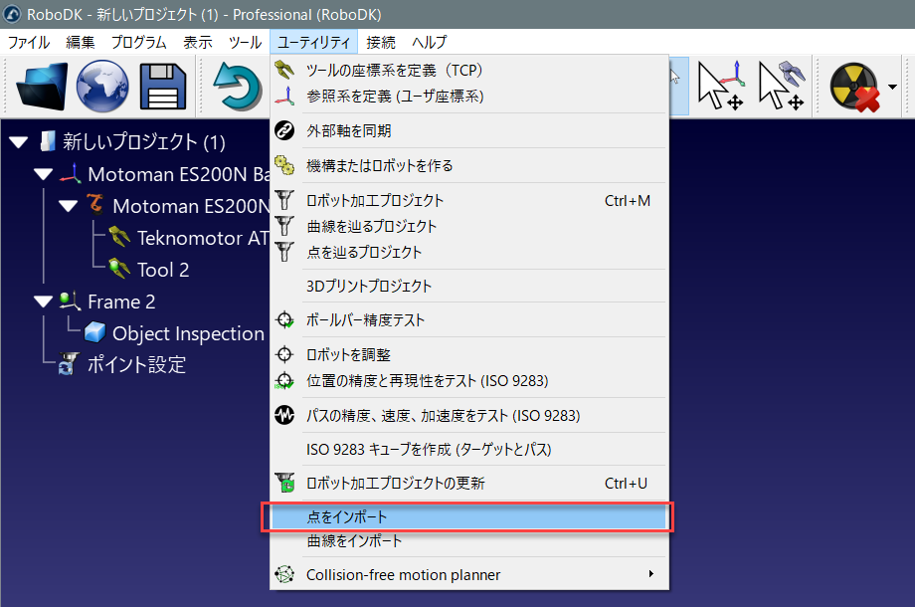
Task: Select the Object Inspection cube icon
Action: tap(95, 332)
